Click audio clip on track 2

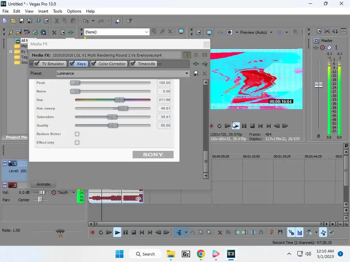pos(116,196)
